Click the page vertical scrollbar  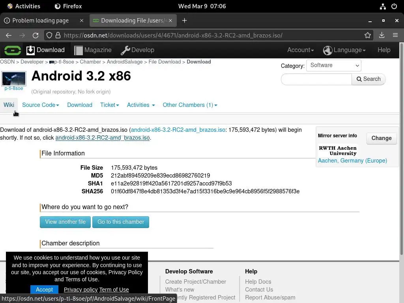tap(401, 150)
